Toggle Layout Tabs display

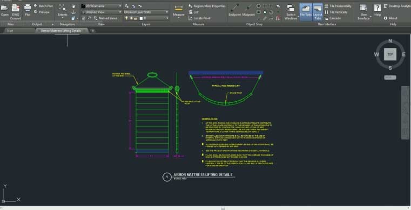click(x=318, y=12)
